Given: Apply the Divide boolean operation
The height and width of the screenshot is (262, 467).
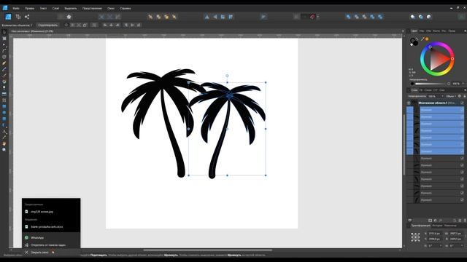Looking at the screenshot, I should coord(380,17).
